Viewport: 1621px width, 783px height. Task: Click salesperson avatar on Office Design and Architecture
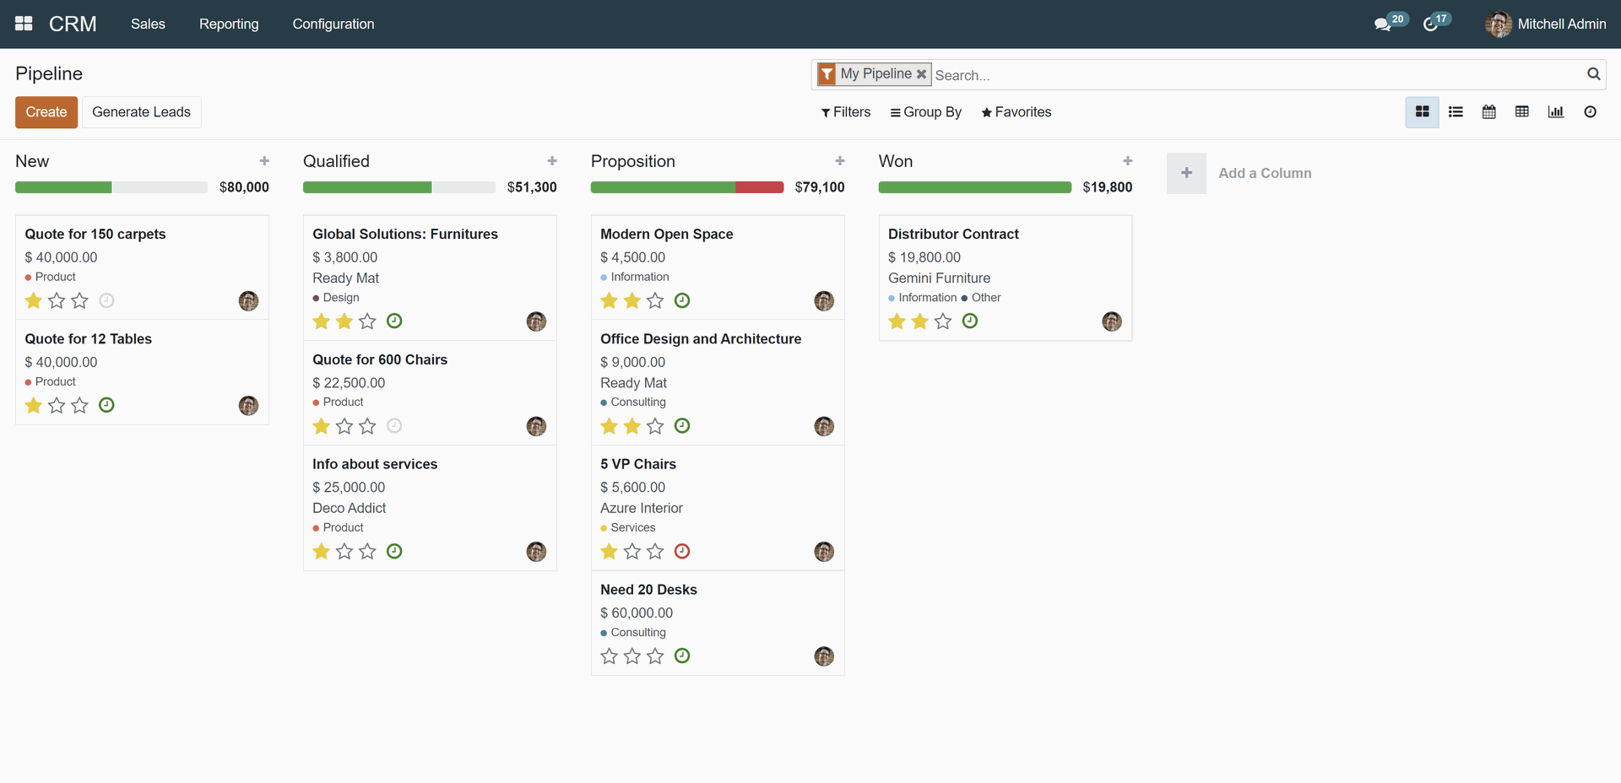pyautogui.click(x=824, y=427)
